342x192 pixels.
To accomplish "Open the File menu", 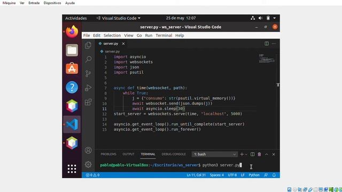I will (87, 35).
